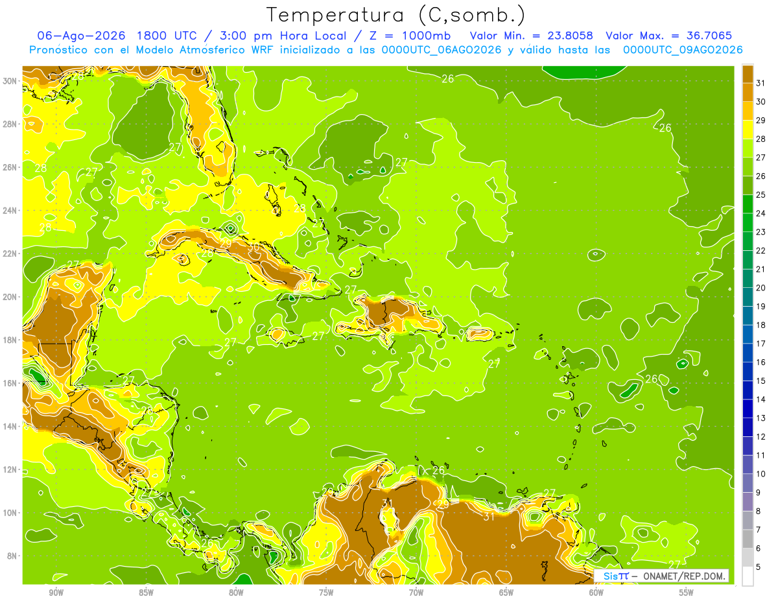Click the color bar scale label "30"
The height and width of the screenshot is (601, 778).
coord(760,102)
